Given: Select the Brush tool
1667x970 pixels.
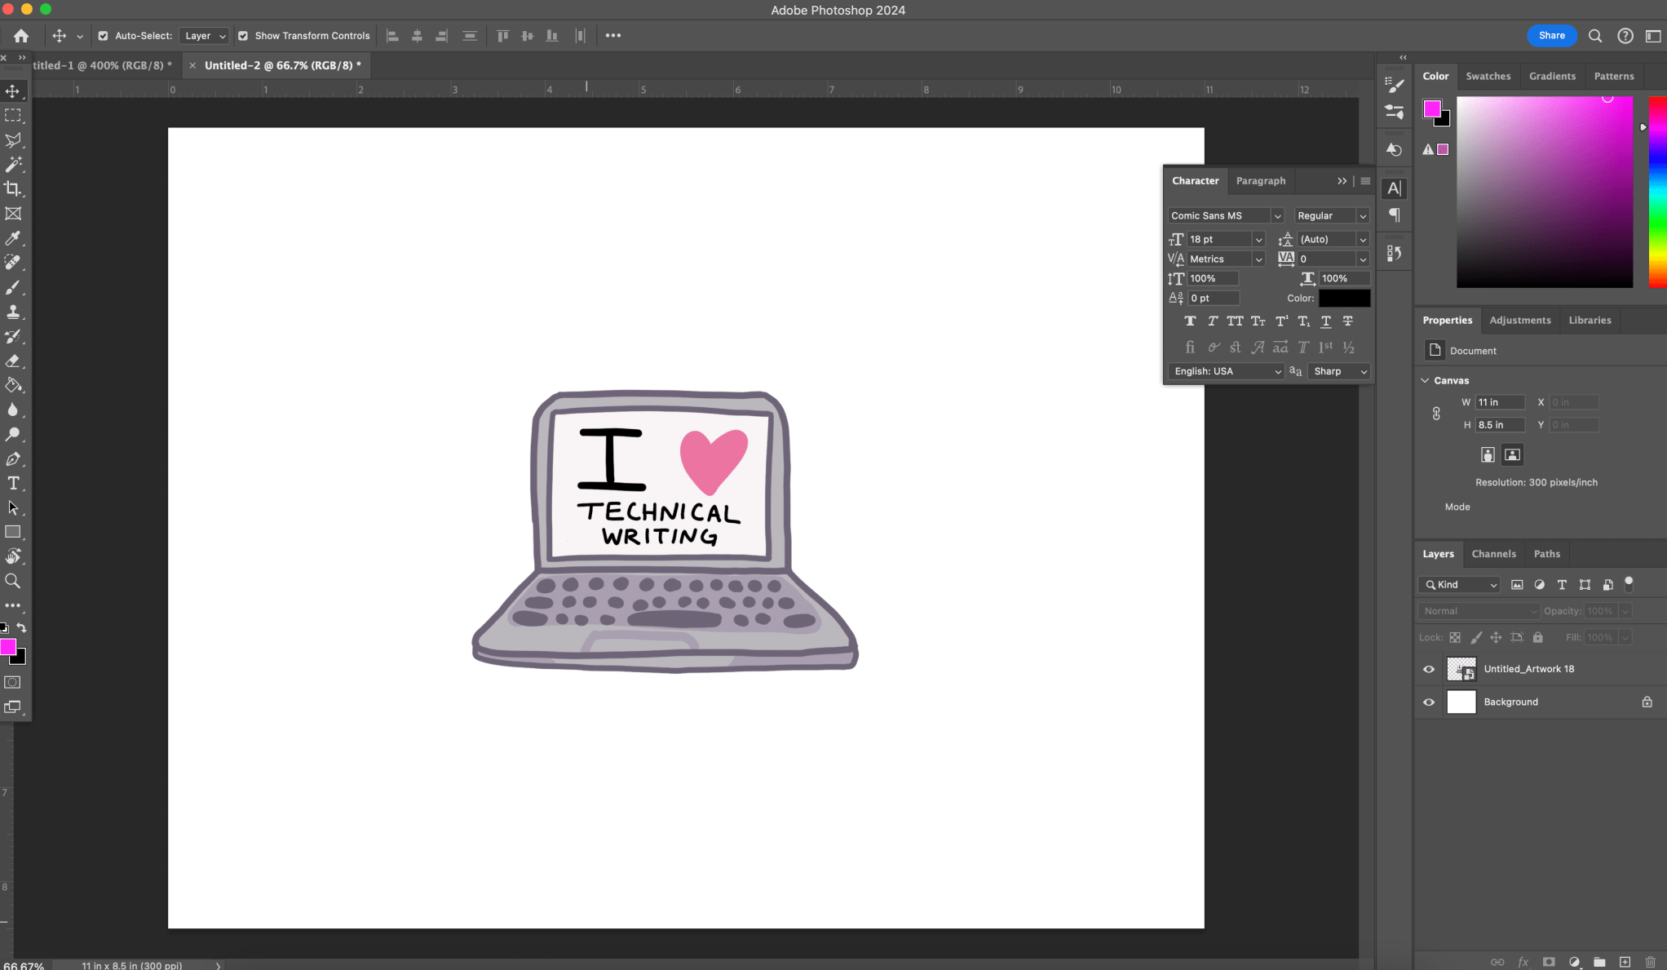Looking at the screenshot, I should 13,287.
